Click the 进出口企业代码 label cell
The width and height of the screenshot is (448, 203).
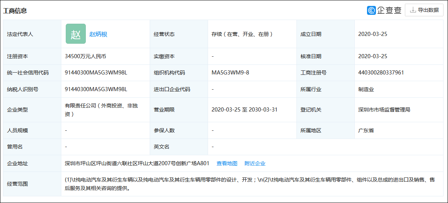point(179,89)
